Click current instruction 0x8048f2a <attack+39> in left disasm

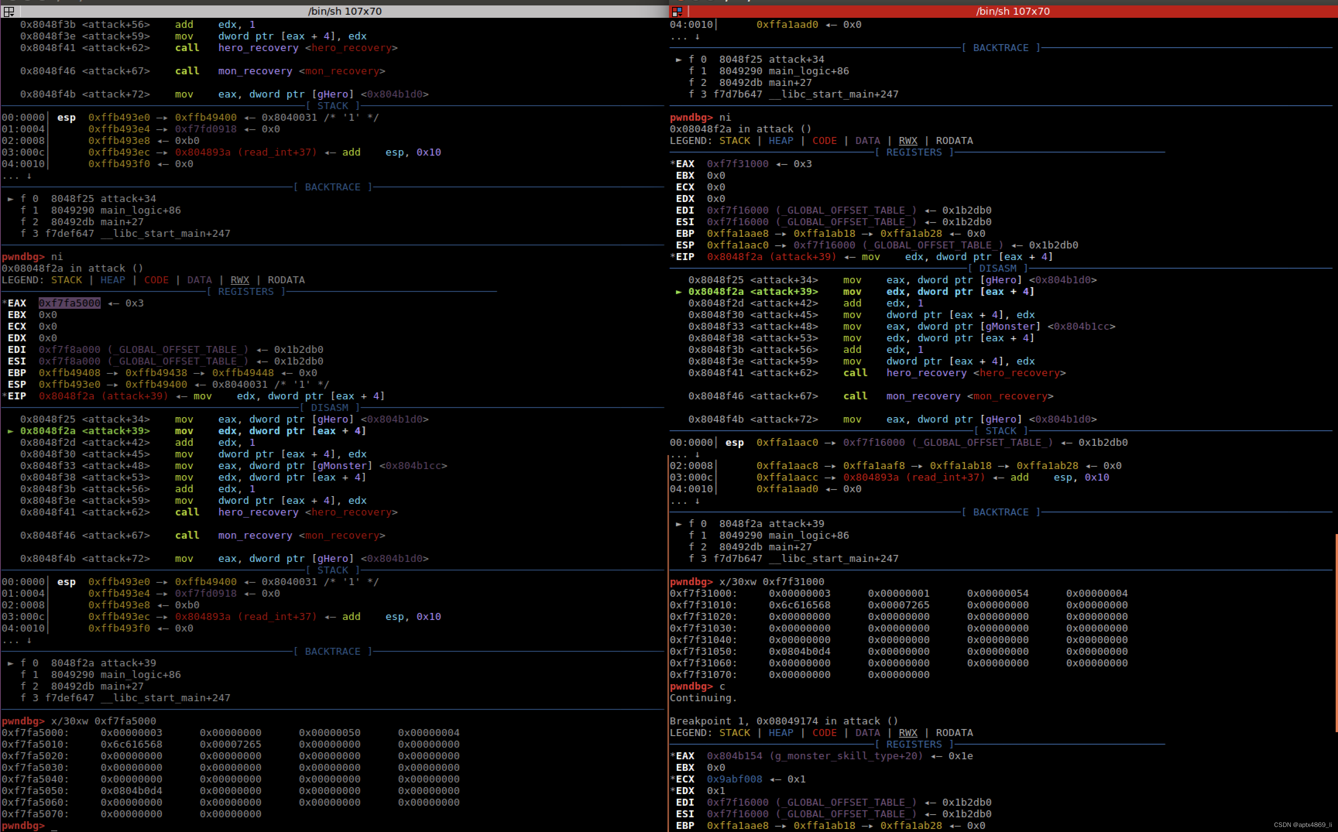(187, 431)
